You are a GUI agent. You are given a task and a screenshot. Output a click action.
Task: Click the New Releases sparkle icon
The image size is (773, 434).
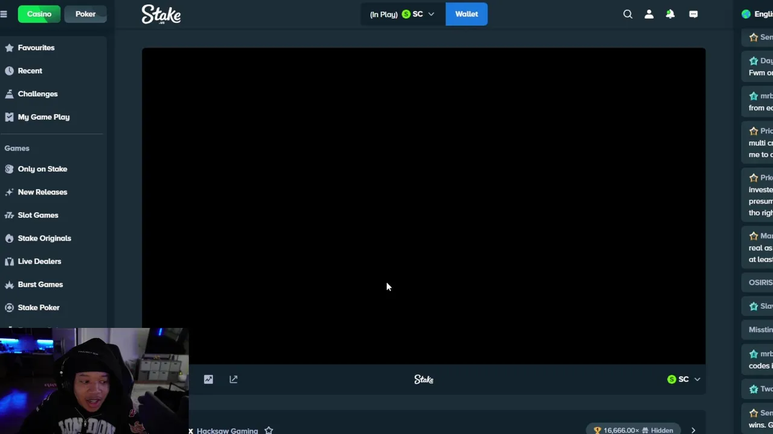pos(9,192)
